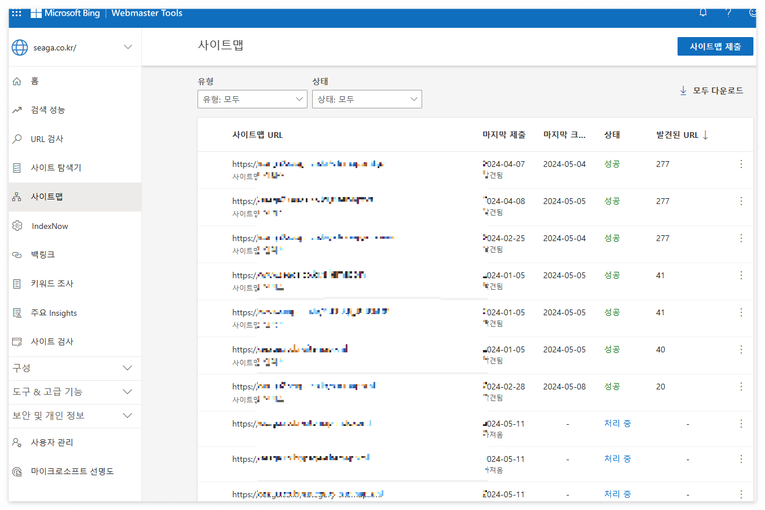Open the 유형: 모두 filter dropdown
Viewport: 765px width, 510px height.
[252, 99]
